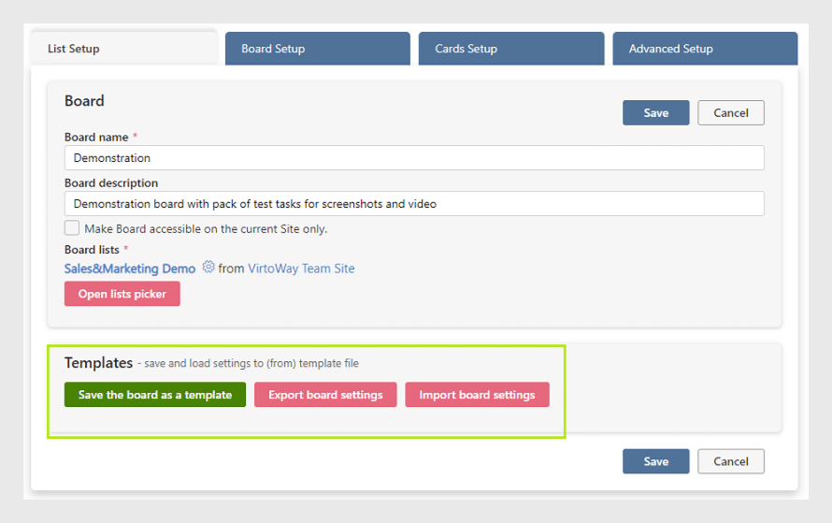Click the top Save button in Board section
Viewport: 832px width, 523px height.
pos(656,112)
